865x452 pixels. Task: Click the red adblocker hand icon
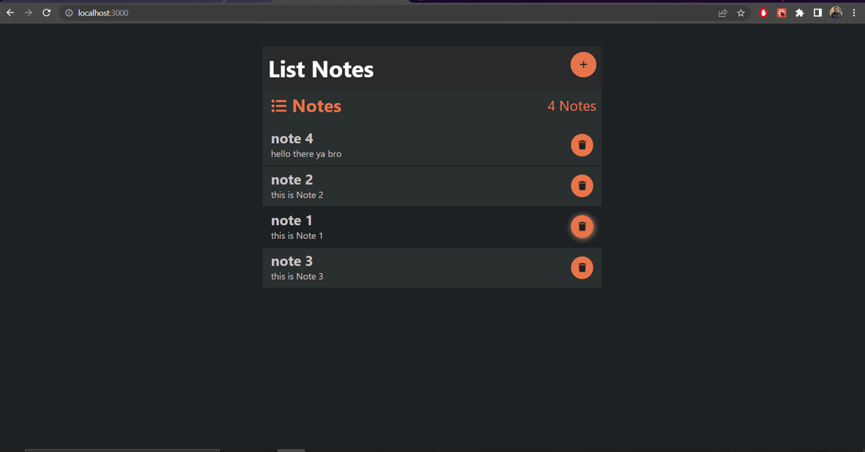763,12
